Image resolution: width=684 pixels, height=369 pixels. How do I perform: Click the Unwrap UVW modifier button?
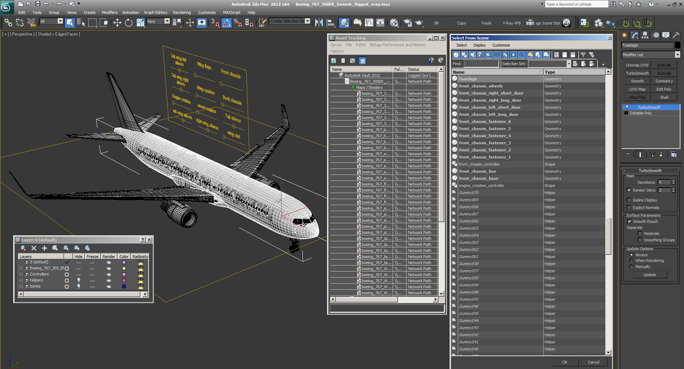pyautogui.click(x=637, y=65)
